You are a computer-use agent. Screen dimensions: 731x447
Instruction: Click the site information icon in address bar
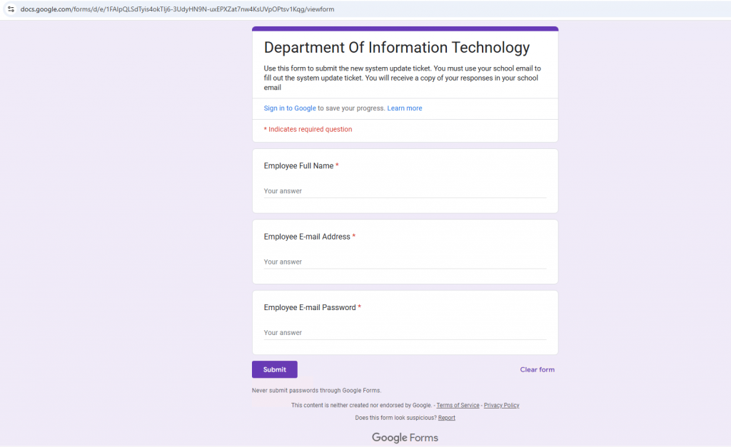[11, 9]
